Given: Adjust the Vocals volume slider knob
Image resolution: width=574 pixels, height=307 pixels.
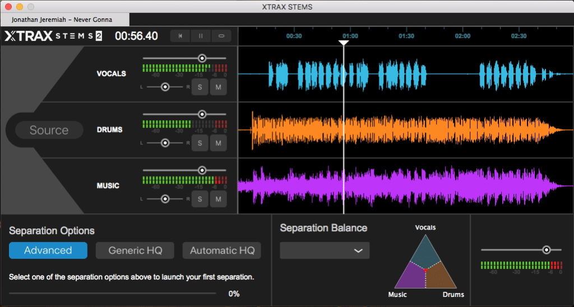Looking at the screenshot, I should [x=202, y=58].
